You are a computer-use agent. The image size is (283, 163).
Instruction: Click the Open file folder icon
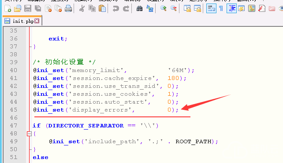coord(18,8)
